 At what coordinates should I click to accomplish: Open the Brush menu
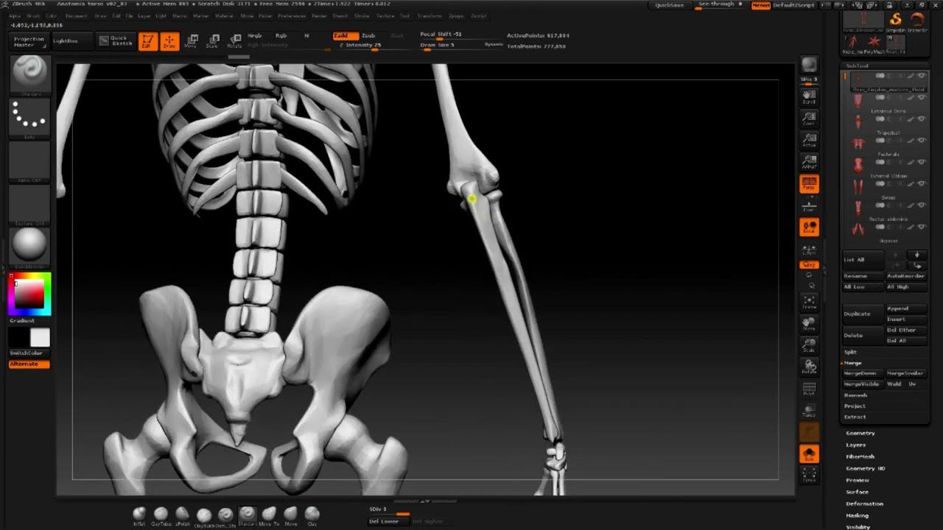click(33, 15)
